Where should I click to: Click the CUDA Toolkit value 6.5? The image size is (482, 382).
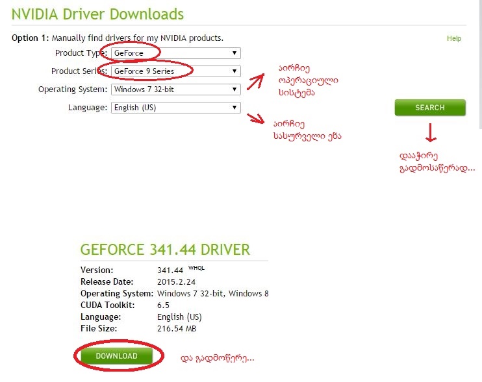163,305
